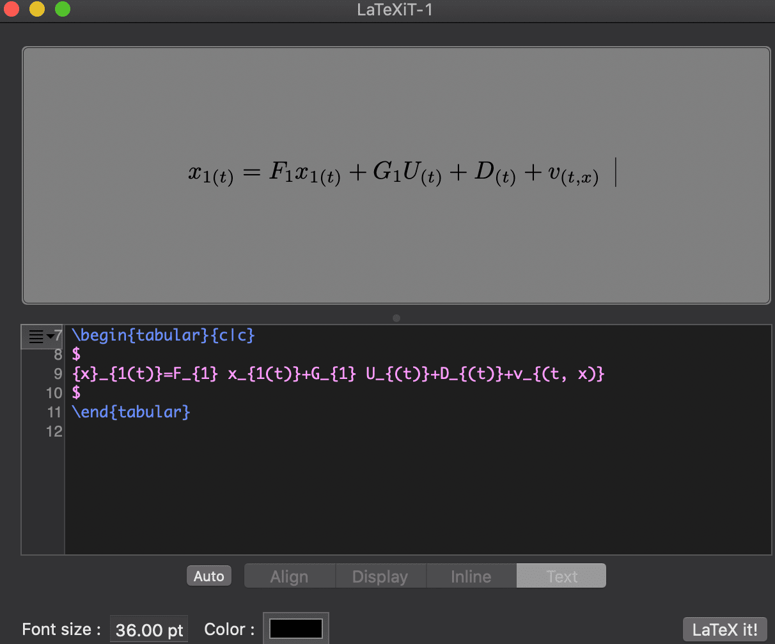Choose Inline mode

(471, 576)
